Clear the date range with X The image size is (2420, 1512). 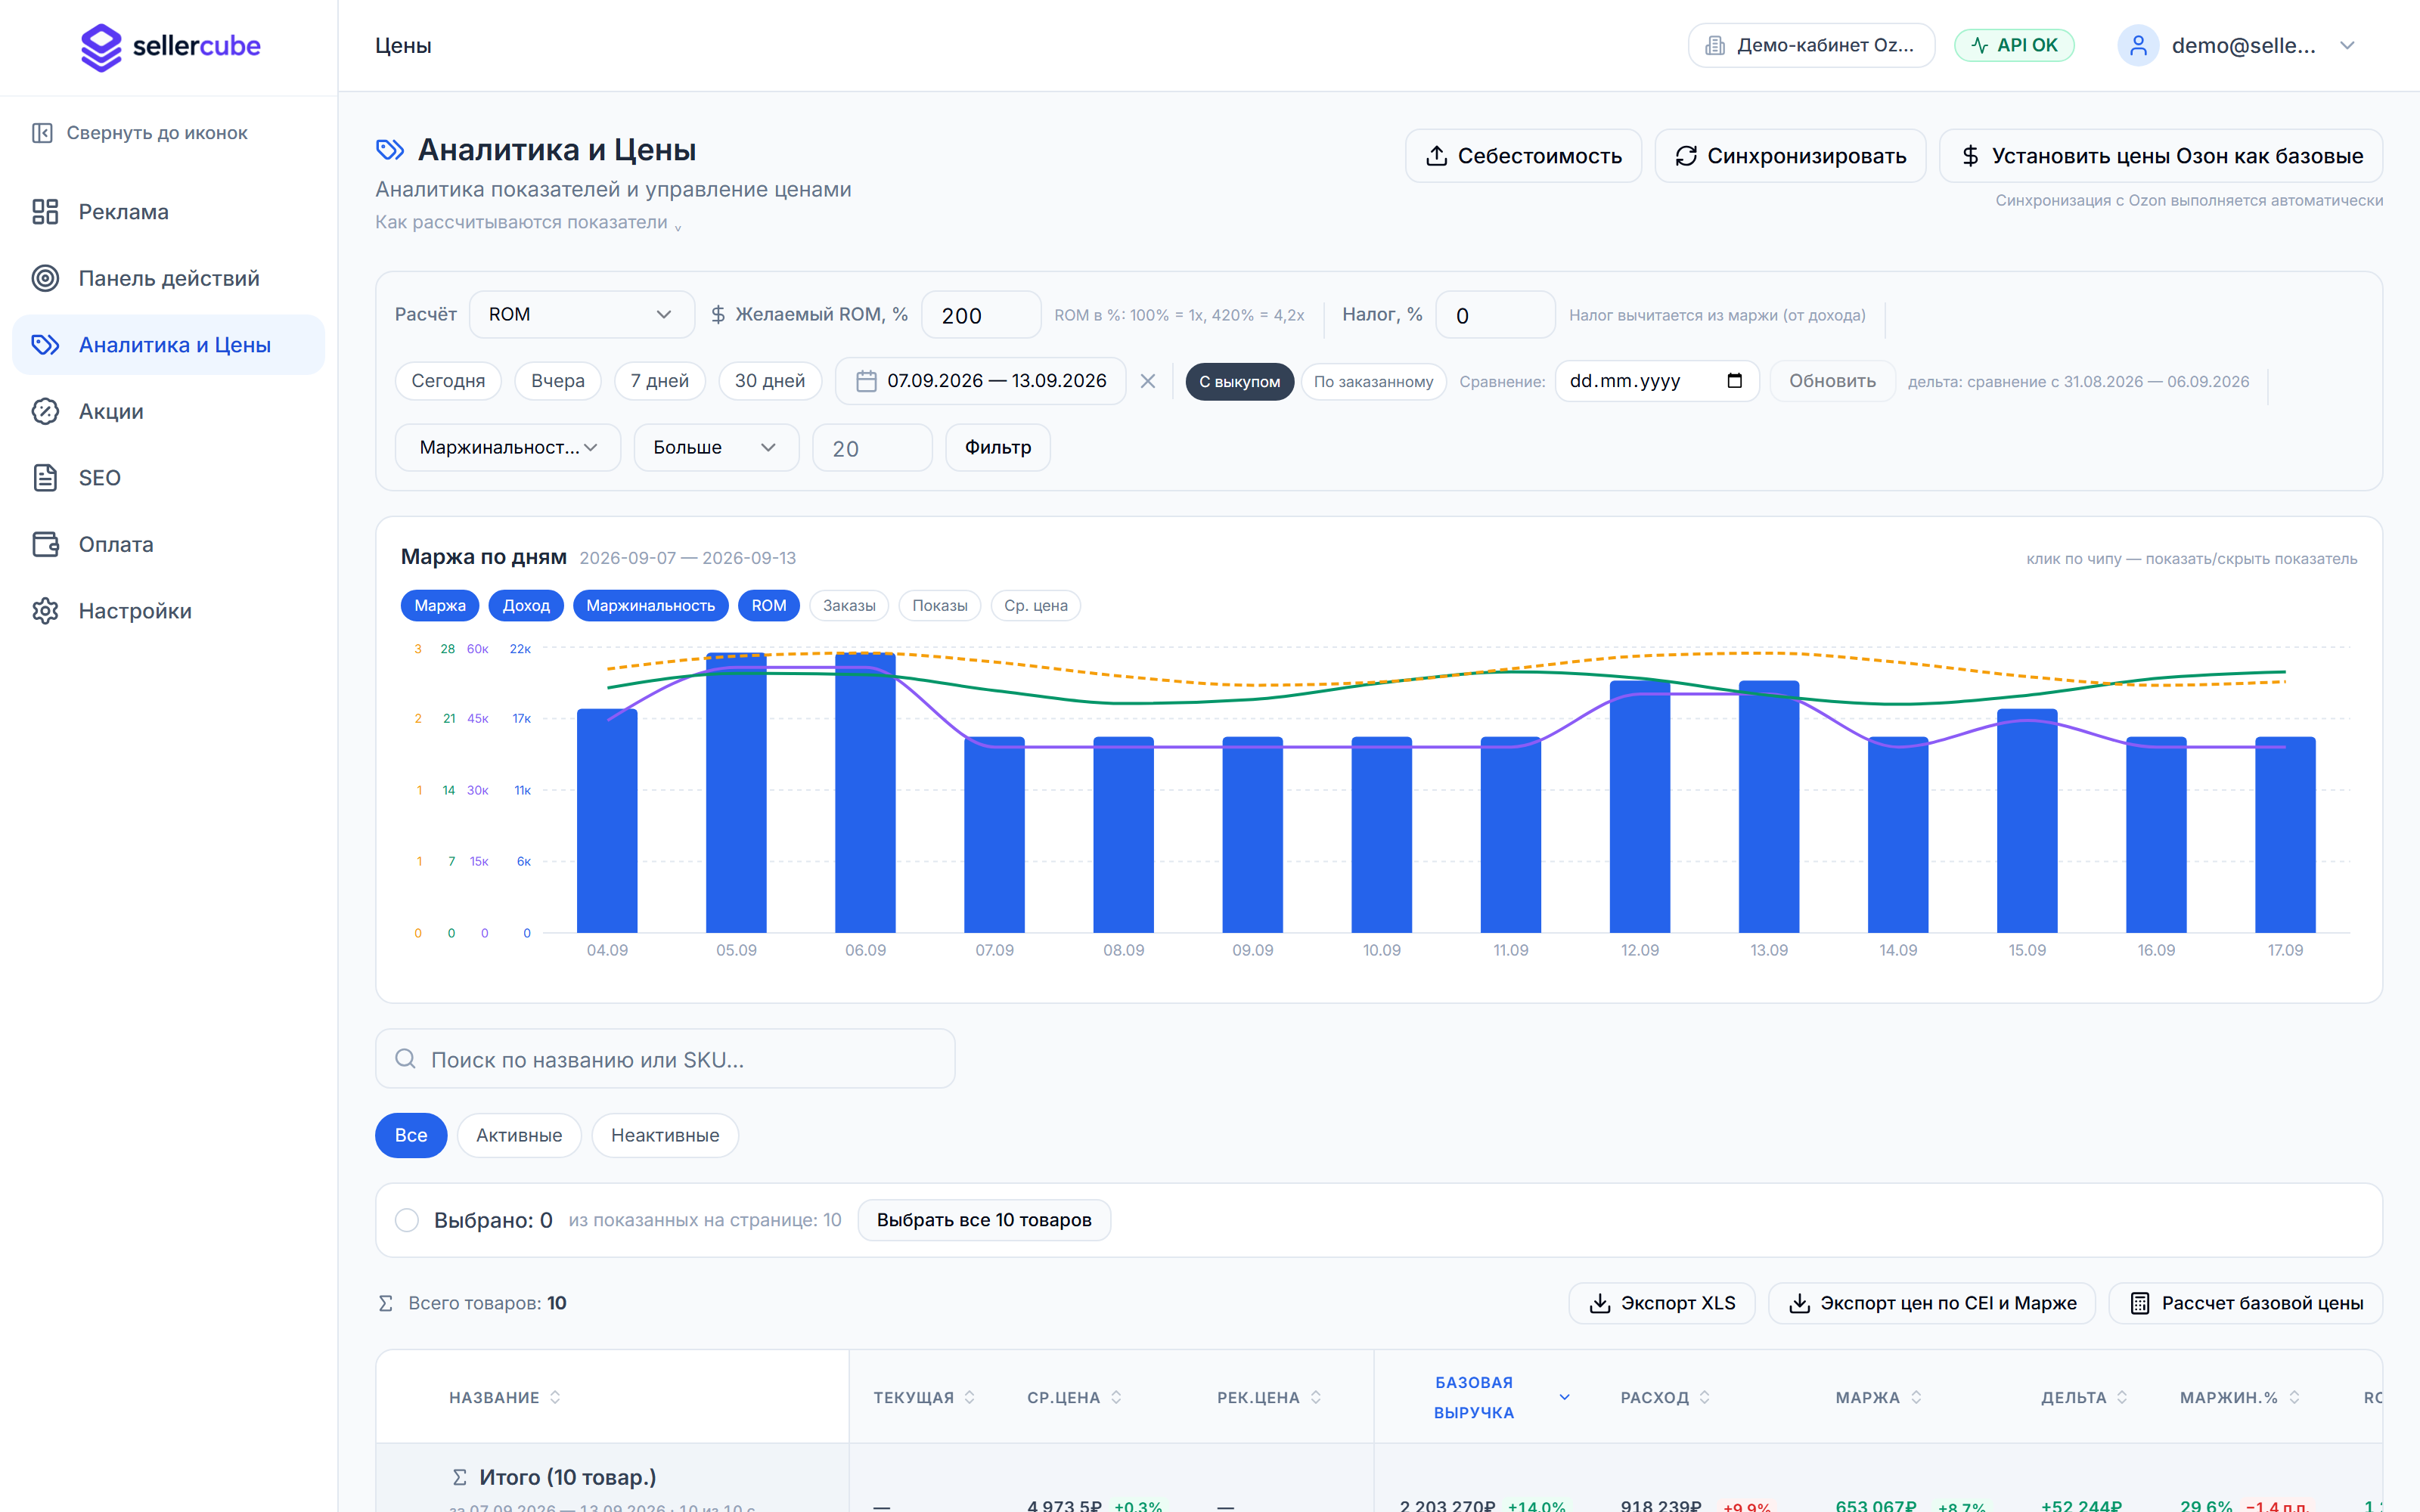(1148, 381)
